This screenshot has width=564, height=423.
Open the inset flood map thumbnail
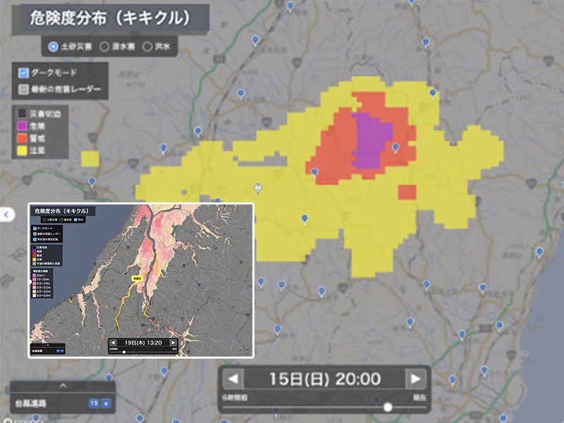(140, 280)
